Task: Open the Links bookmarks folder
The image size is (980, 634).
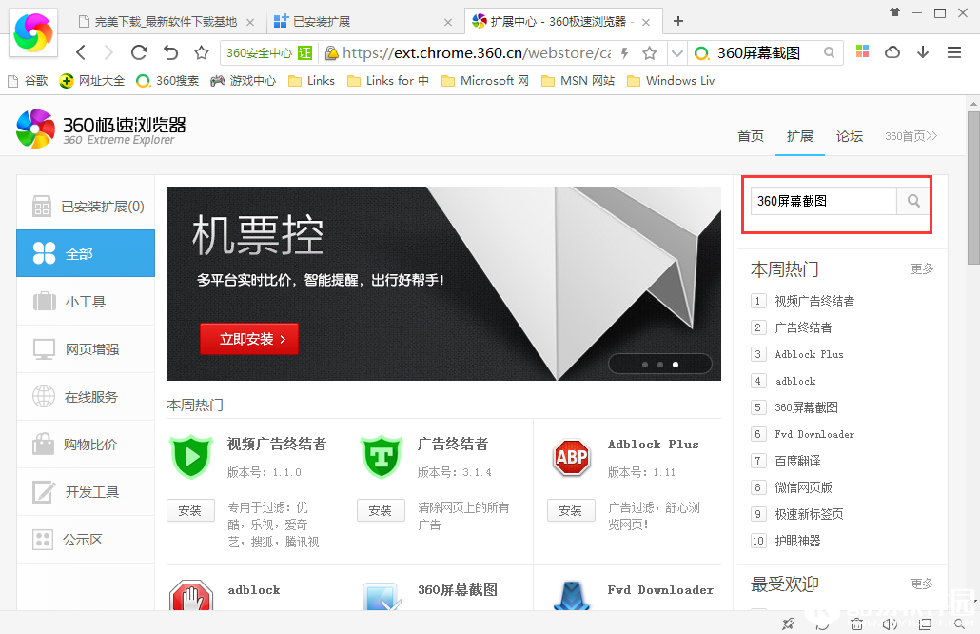Action: (x=311, y=81)
